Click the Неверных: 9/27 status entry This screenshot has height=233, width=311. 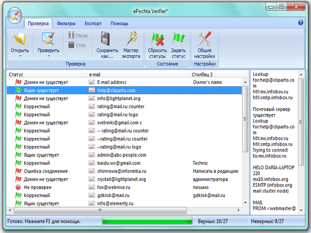pos(267,221)
